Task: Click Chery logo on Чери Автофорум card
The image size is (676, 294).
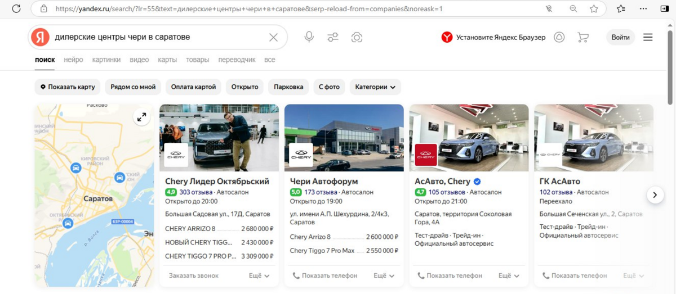Action: (301, 155)
